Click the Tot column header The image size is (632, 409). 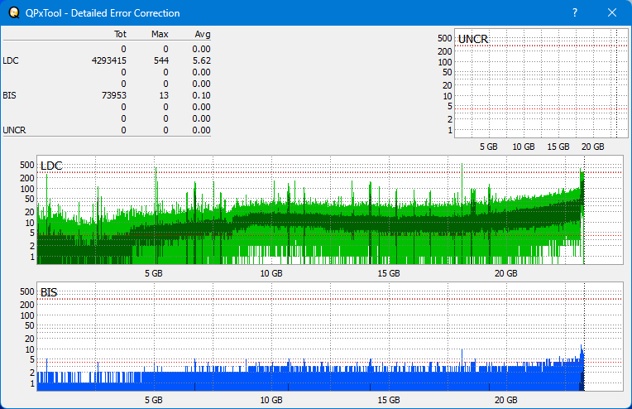point(120,34)
